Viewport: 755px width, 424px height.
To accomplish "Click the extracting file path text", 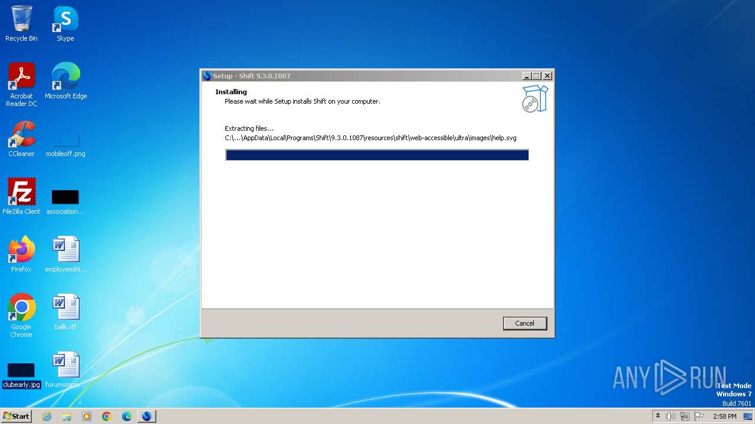I will pyautogui.click(x=370, y=138).
